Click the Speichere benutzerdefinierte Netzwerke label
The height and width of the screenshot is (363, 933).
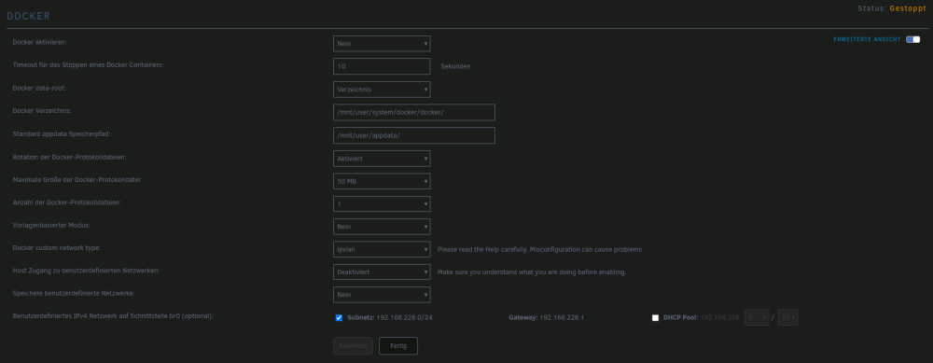coord(73,293)
